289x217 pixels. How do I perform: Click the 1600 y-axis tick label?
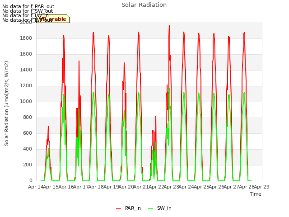point(26,54)
